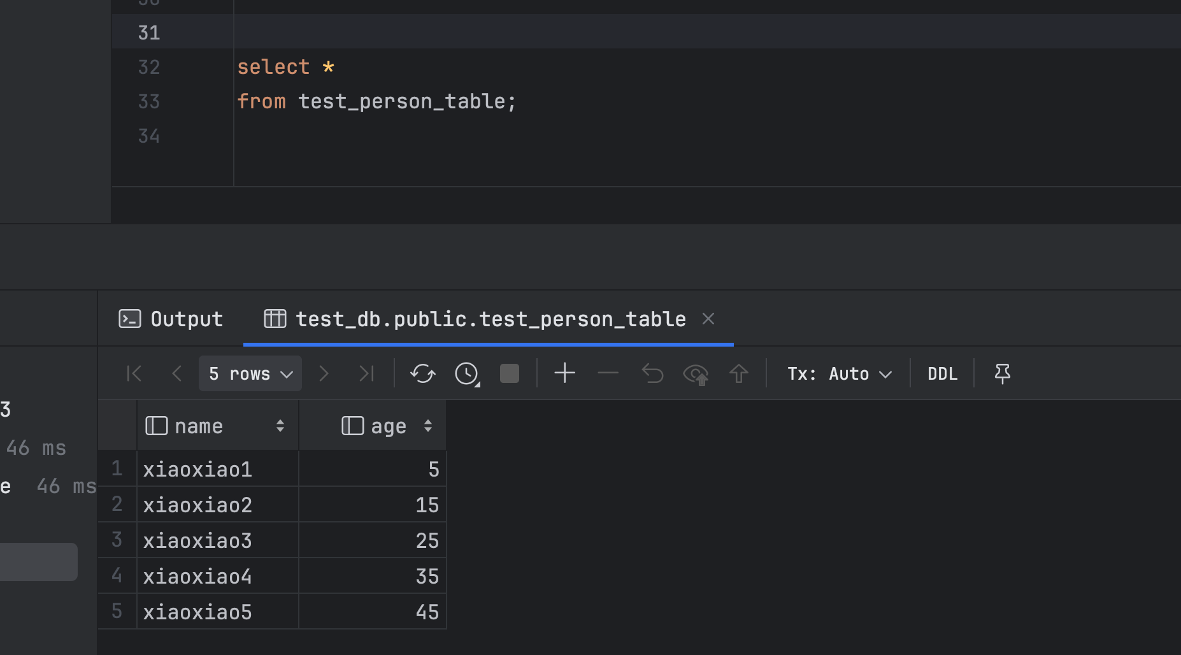Select the age cell with value 45
Screen dimensions: 1181x655
click(x=373, y=612)
